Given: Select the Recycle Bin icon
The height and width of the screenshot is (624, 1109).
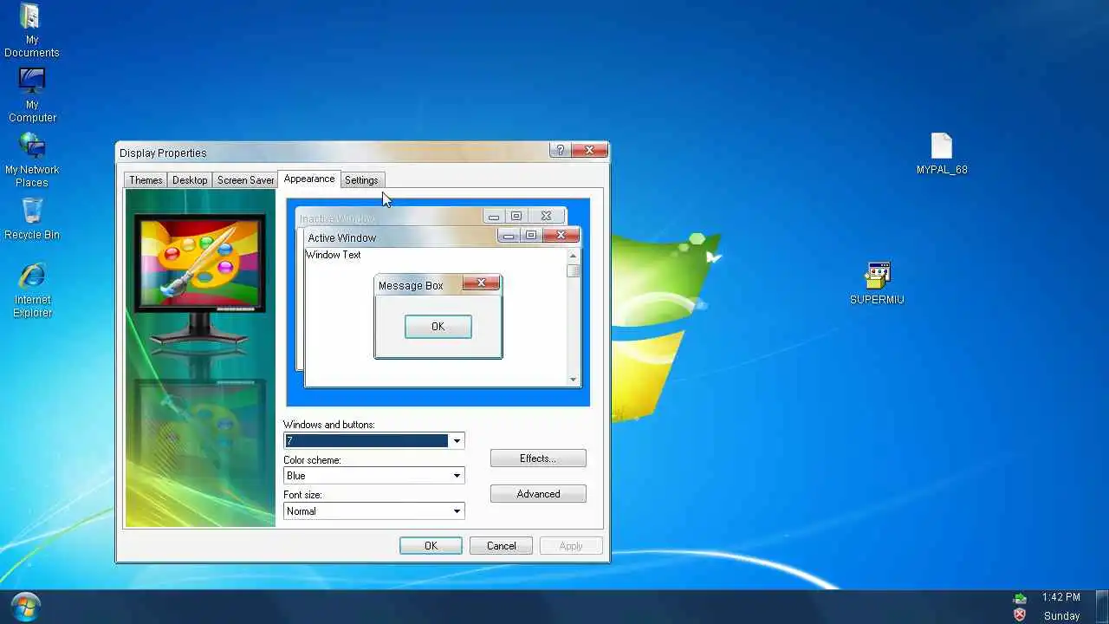Looking at the screenshot, I should (32, 218).
